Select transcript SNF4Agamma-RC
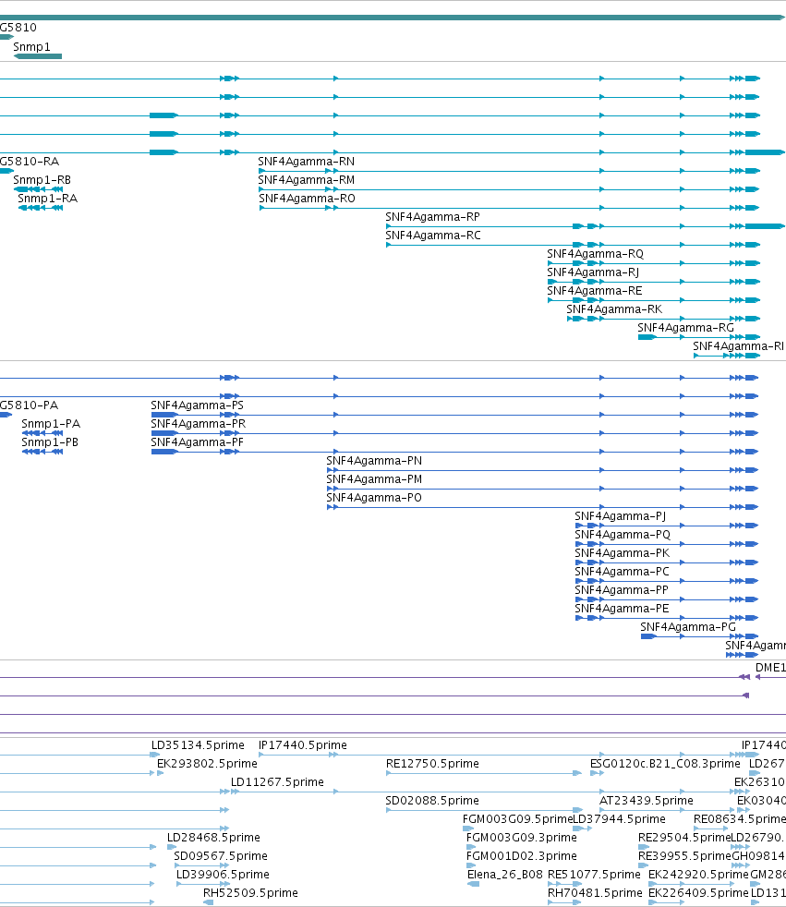The width and height of the screenshot is (786, 907). tap(433, 236)
